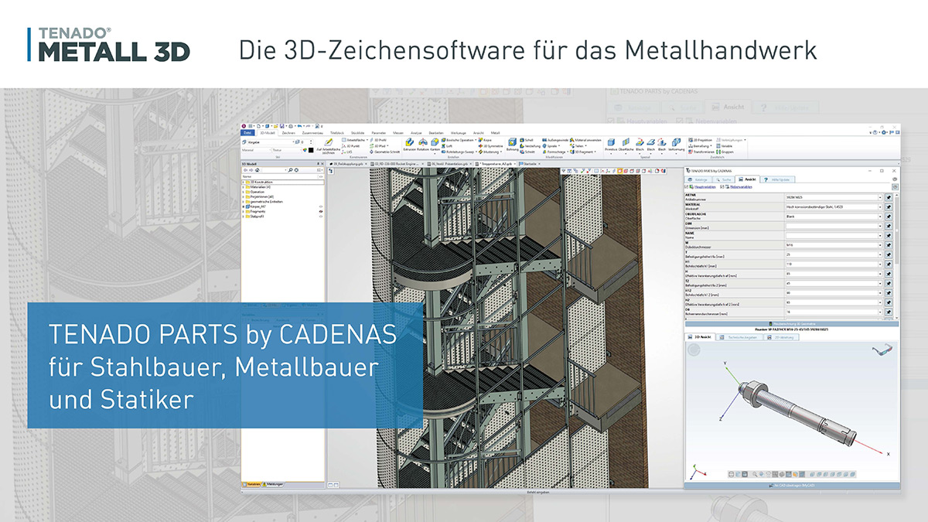Toggle the Hauptvariablen checkbox

click(x=686, y=187)
